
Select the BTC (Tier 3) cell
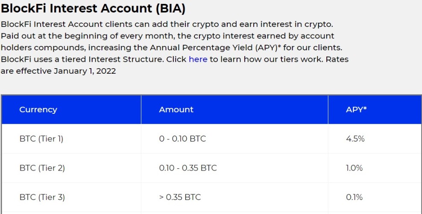point(71,197)
